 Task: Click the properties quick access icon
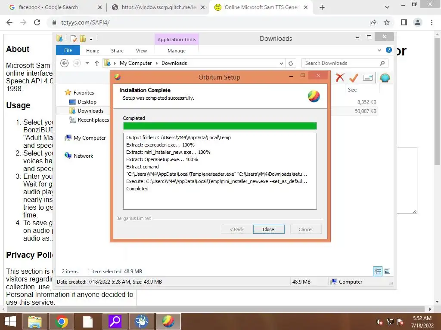coord(74,38)
